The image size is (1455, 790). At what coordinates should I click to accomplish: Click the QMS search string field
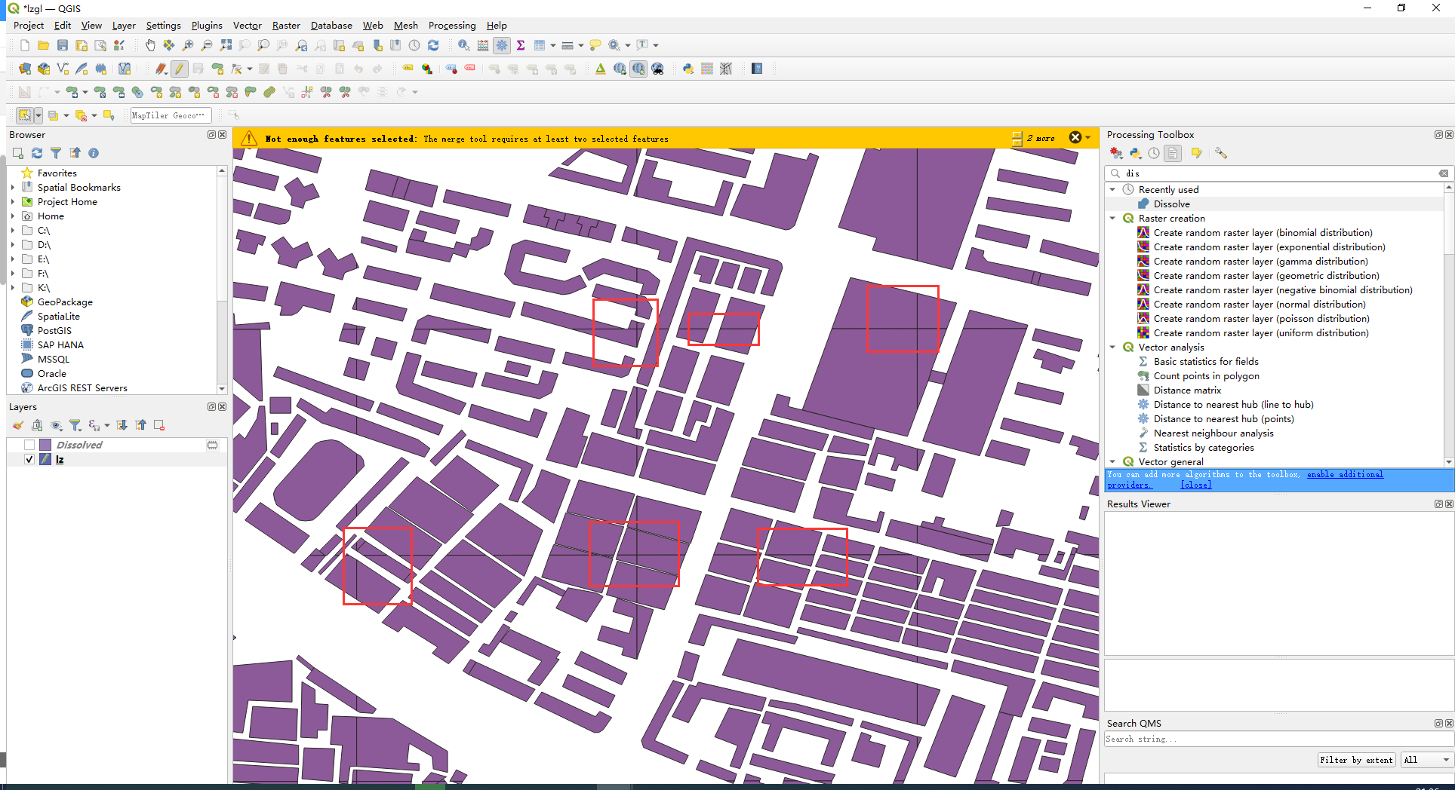(x=1278, y=739)
